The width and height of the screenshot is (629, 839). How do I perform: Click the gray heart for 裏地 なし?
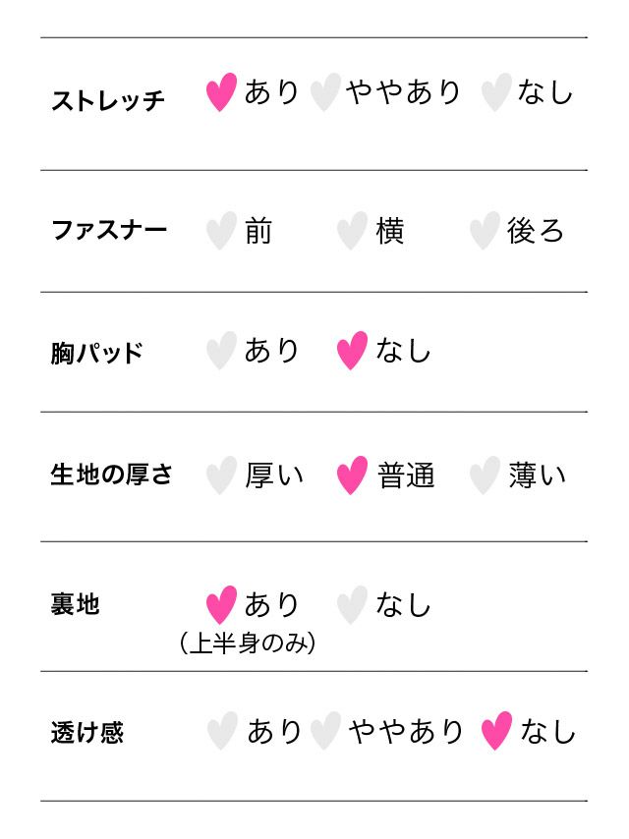352,605
